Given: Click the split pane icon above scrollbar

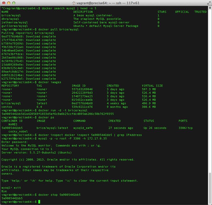Looking at the screenshot, I should [x=210, y=8].
